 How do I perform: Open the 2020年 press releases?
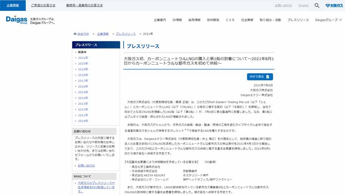click(83, 64)
